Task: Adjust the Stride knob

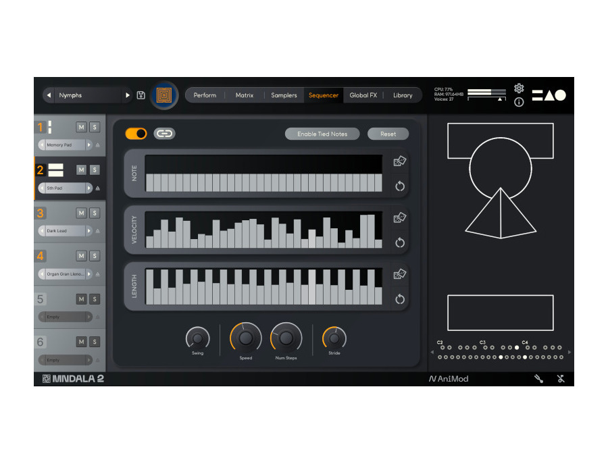Action: [334, 338]
